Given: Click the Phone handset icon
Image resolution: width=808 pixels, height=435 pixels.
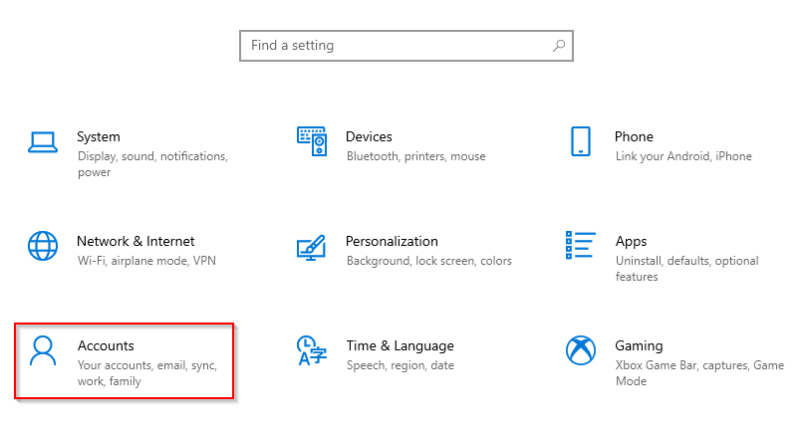Looking at the screenshot, I should [x=581, y=141].
